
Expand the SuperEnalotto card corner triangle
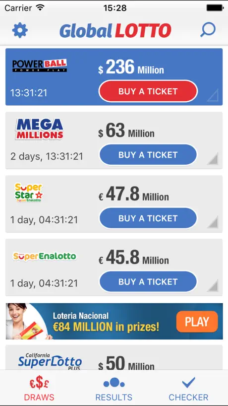pos(213,285)
